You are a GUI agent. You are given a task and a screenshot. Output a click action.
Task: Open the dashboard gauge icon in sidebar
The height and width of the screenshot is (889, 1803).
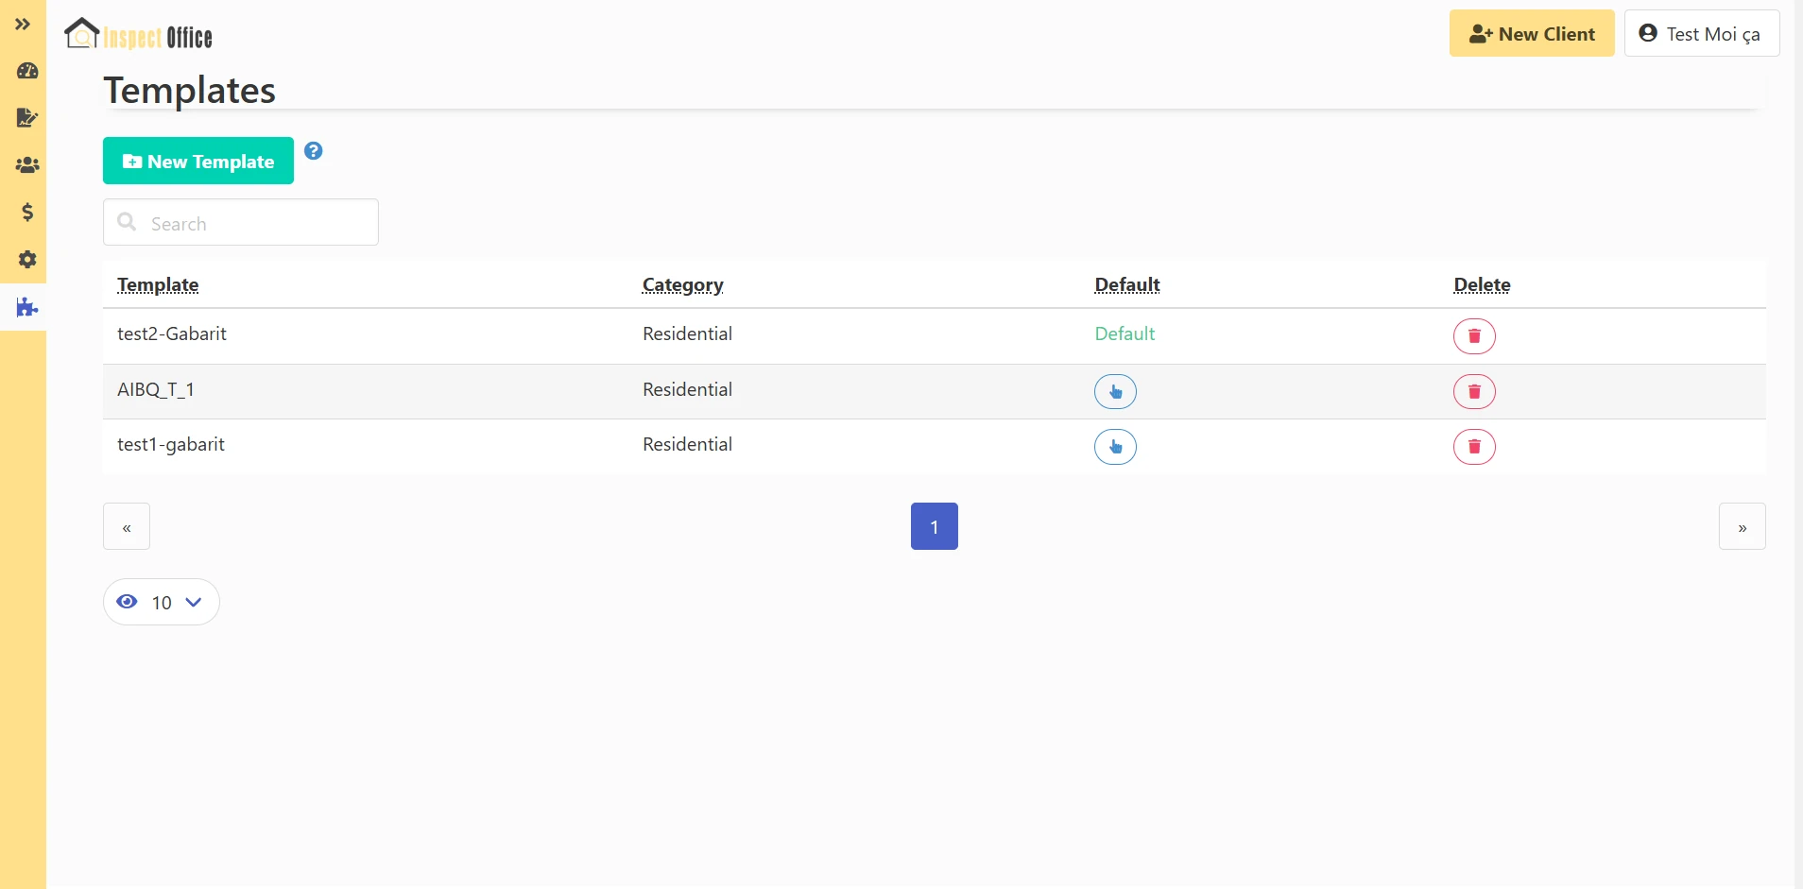click(27, 71)
